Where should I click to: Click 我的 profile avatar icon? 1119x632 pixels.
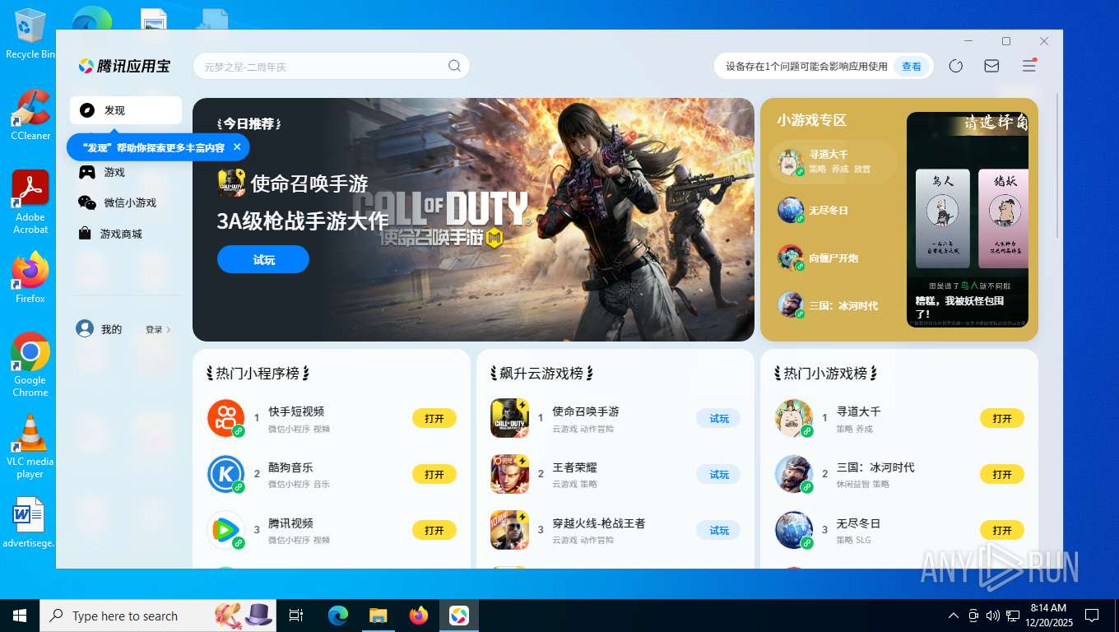pyautogui.click(x=85, y=328)
